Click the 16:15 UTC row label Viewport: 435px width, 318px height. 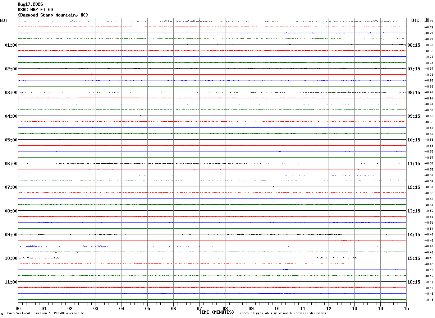413,282
